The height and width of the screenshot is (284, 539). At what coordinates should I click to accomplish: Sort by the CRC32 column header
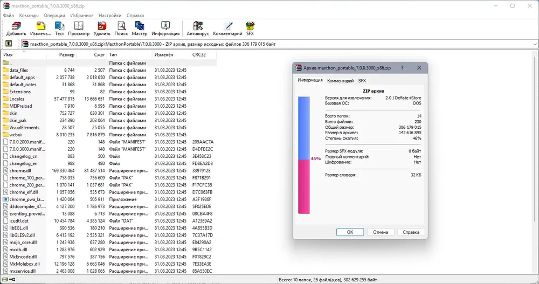coord(203,54)
